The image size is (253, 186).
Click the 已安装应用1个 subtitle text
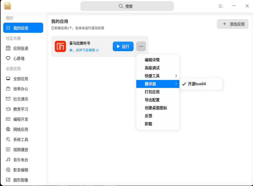(78, 28)
